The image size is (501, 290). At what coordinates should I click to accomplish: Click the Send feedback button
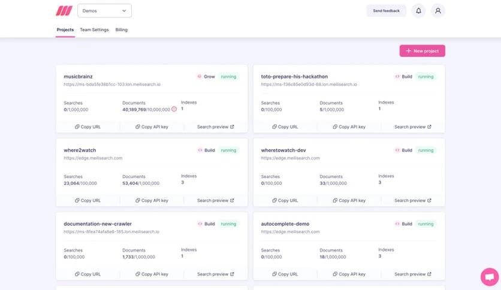tap(386, 11)
